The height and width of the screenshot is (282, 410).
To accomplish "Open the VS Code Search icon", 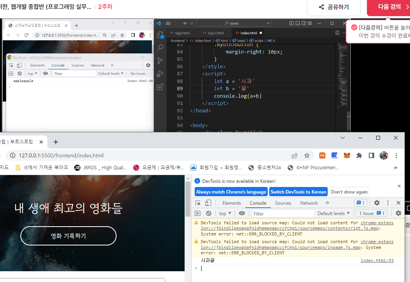I will (x=160, y=48).
